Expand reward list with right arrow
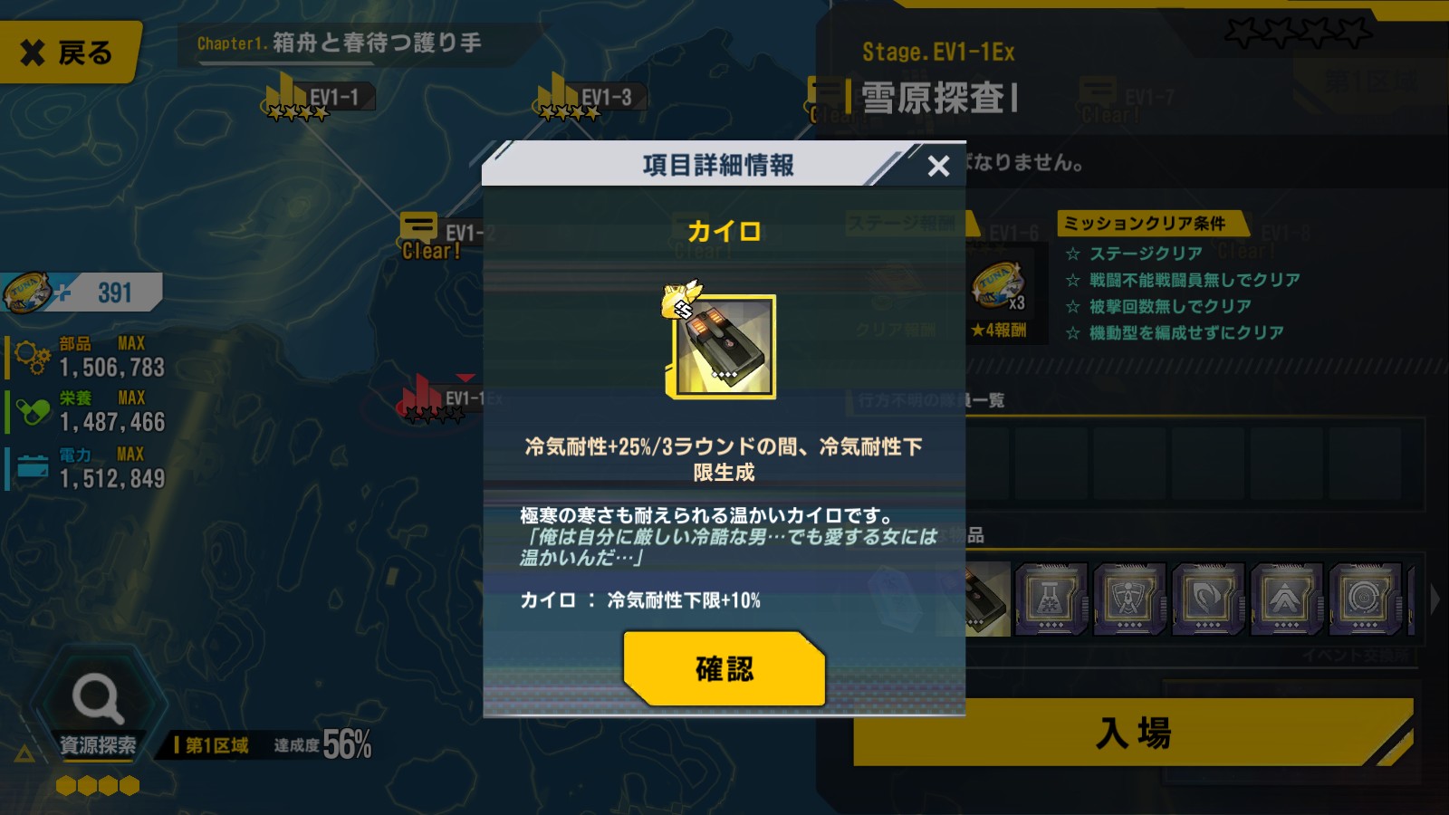This screenshot has height=815, width=1449. (x=1435, y=599)
